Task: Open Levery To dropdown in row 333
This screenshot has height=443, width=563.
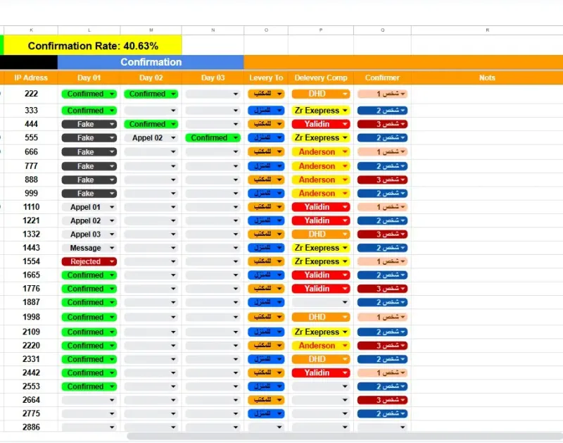Action: point(266,111)
